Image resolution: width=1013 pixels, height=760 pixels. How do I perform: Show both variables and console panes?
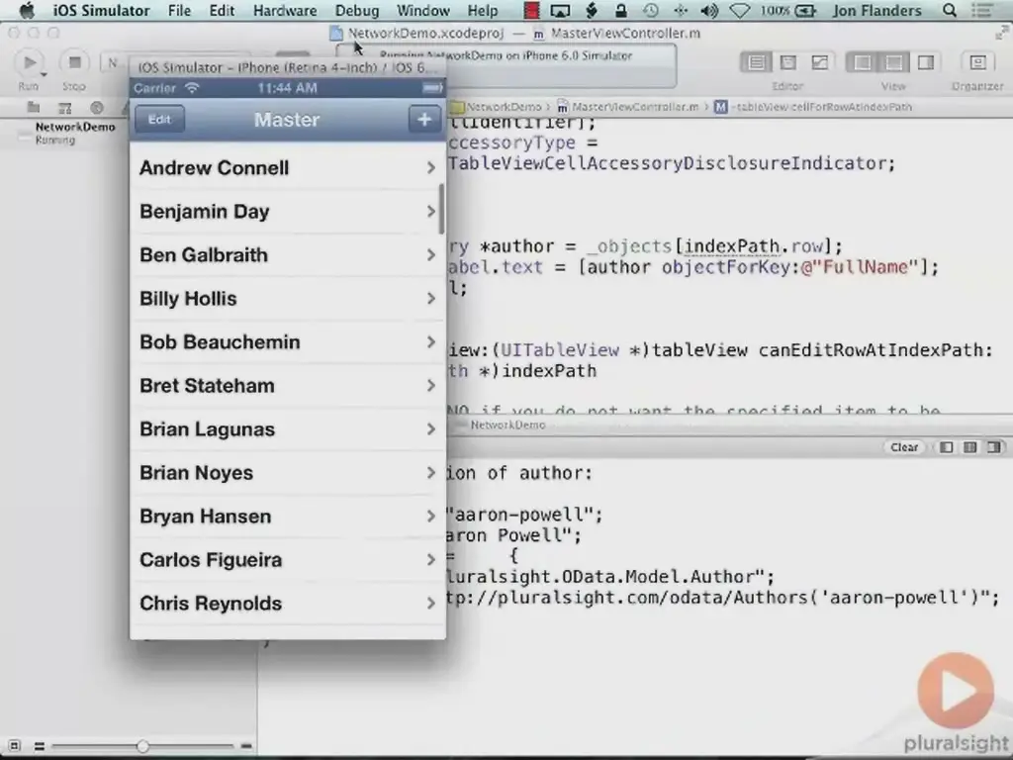tap(969, 447)
